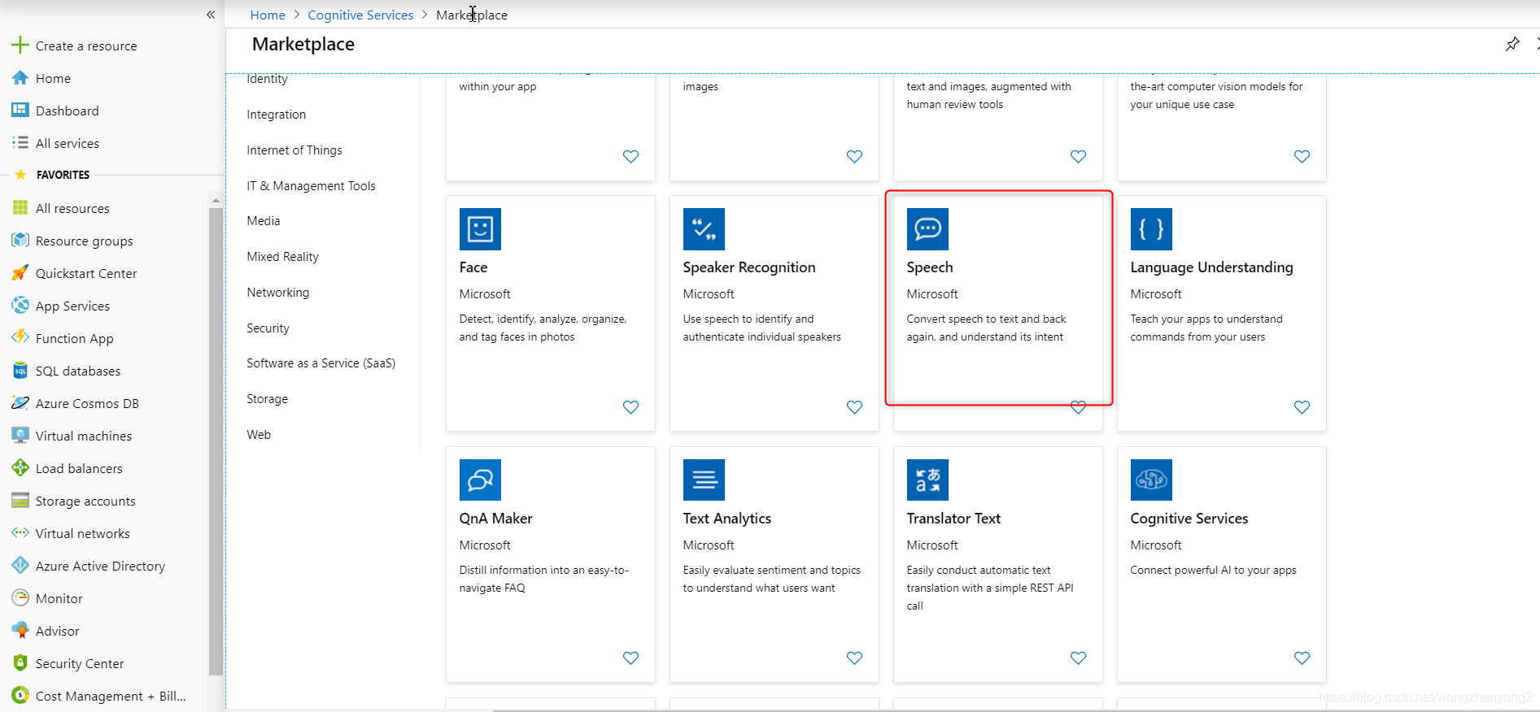This screenshot has width=1540, height=712.
Task: Select Media category
Action: (x=264, y=221)
